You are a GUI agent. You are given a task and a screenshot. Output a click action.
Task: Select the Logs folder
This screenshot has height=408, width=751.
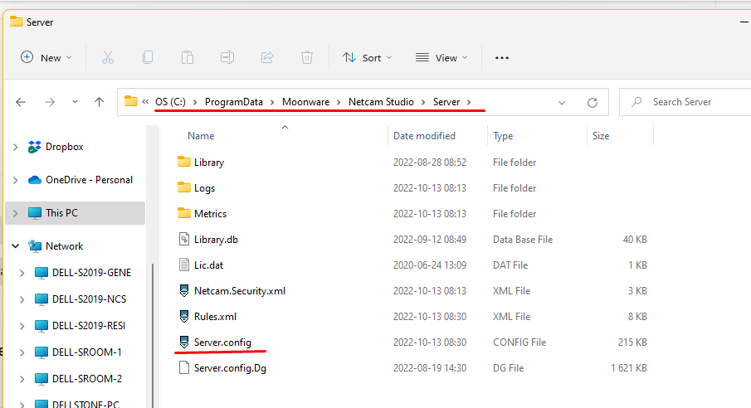(204, 188)
